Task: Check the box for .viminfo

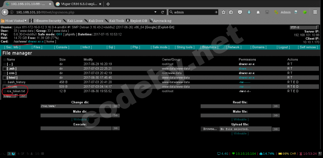Action: (4, 87)
